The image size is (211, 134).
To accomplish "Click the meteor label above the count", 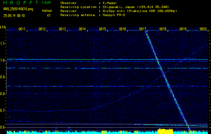I will pyautogui.click(x=47, y=11).
